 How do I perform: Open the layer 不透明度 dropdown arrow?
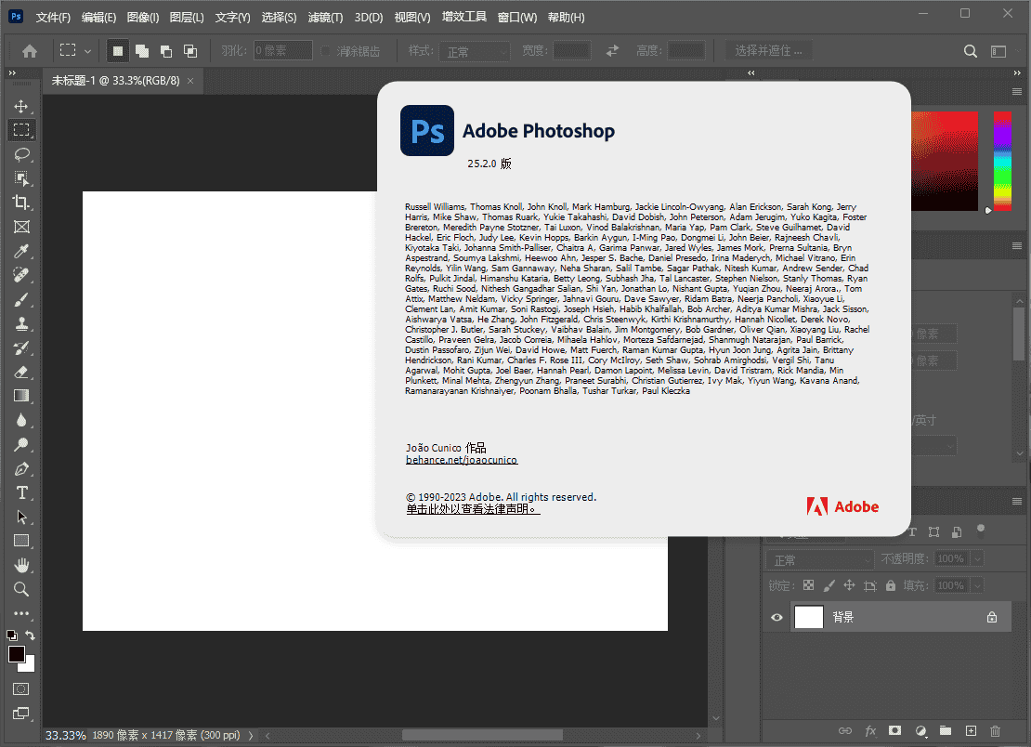[976, 559]
